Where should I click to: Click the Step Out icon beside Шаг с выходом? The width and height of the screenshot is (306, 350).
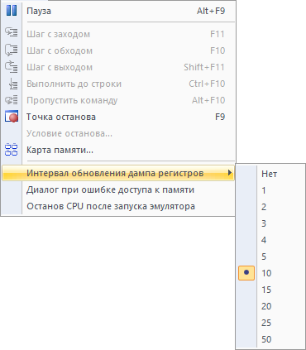tap(12, 67)
